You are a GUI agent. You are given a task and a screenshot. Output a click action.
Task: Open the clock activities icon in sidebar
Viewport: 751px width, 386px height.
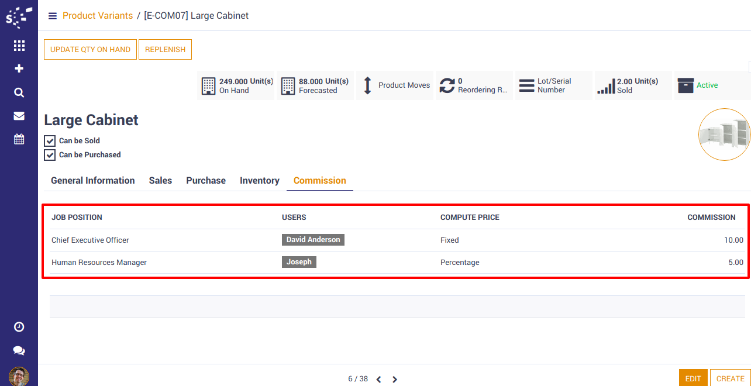tap(19, 327)
